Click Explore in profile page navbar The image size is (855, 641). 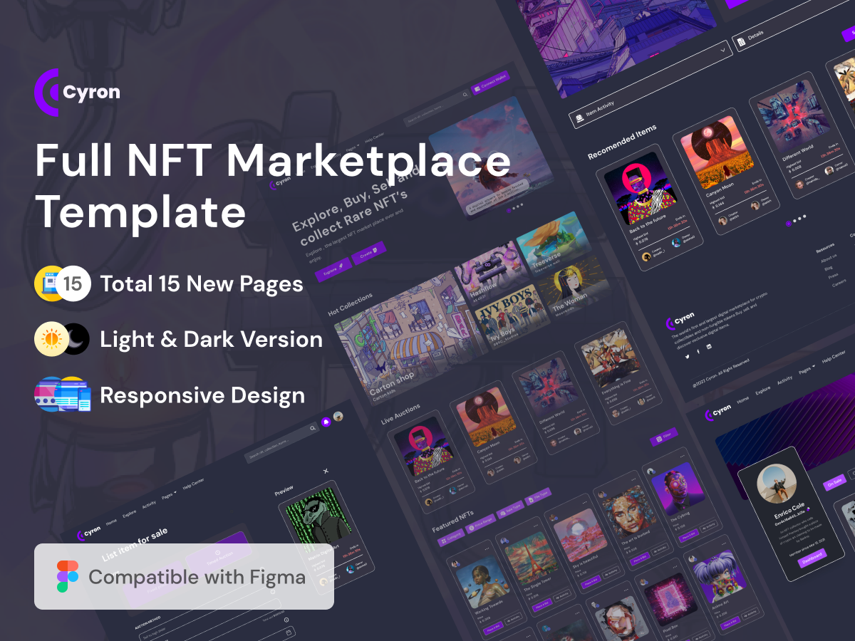coord(763,390)
